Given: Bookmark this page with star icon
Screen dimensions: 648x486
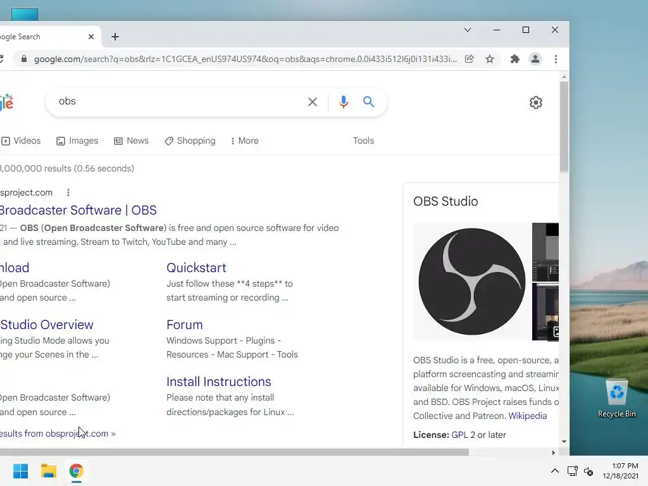Looking at the screenshot, I should pyautogui.click(x=490, y=59).
